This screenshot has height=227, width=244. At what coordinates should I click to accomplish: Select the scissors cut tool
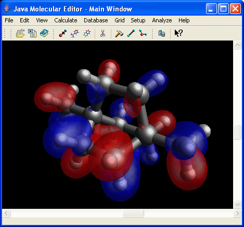pos(102,33)
